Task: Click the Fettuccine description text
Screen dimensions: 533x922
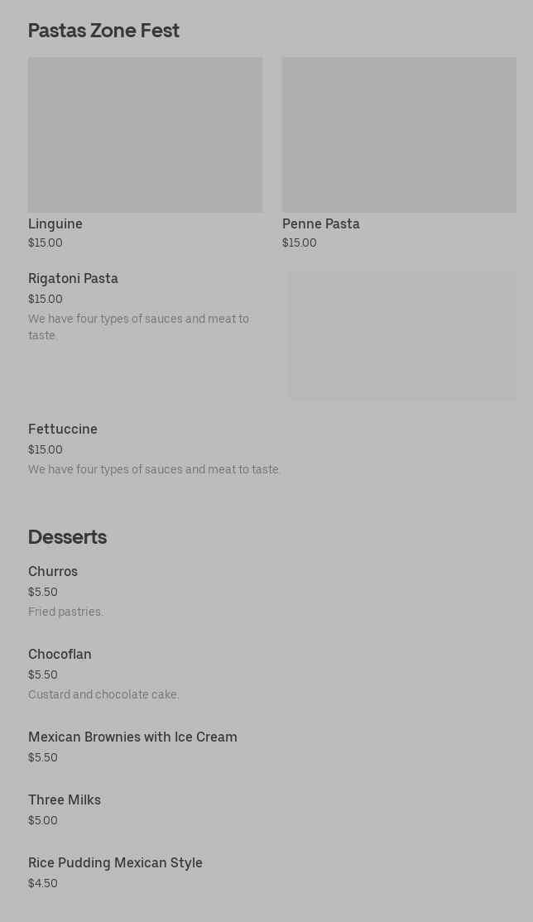Action: coord(154,470)
